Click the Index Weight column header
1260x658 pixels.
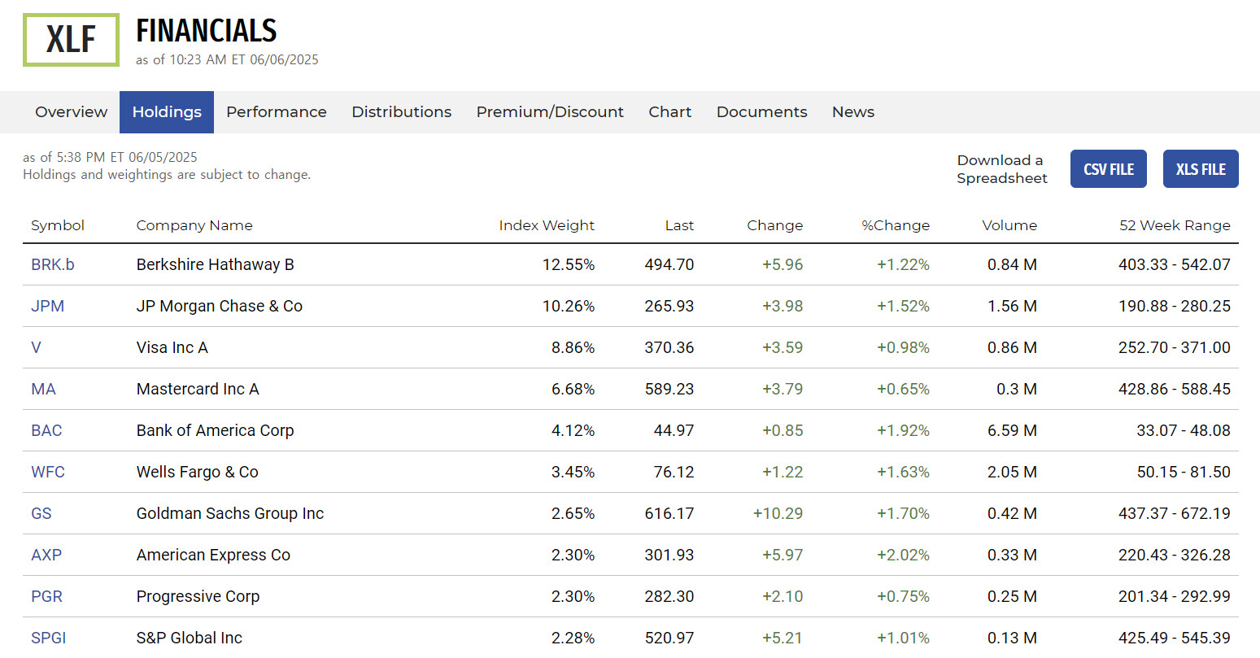click(547, 226)
